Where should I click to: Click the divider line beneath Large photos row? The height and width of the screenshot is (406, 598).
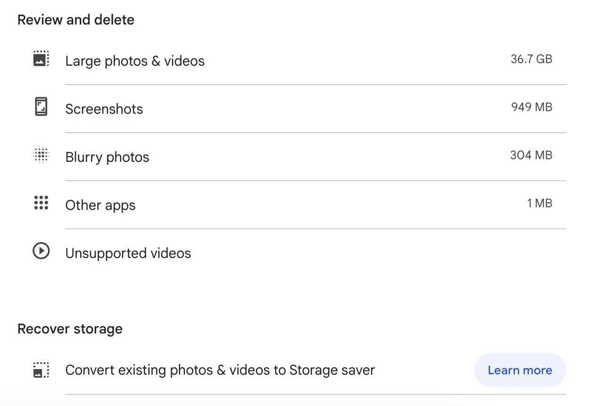(x=315, y=85)
